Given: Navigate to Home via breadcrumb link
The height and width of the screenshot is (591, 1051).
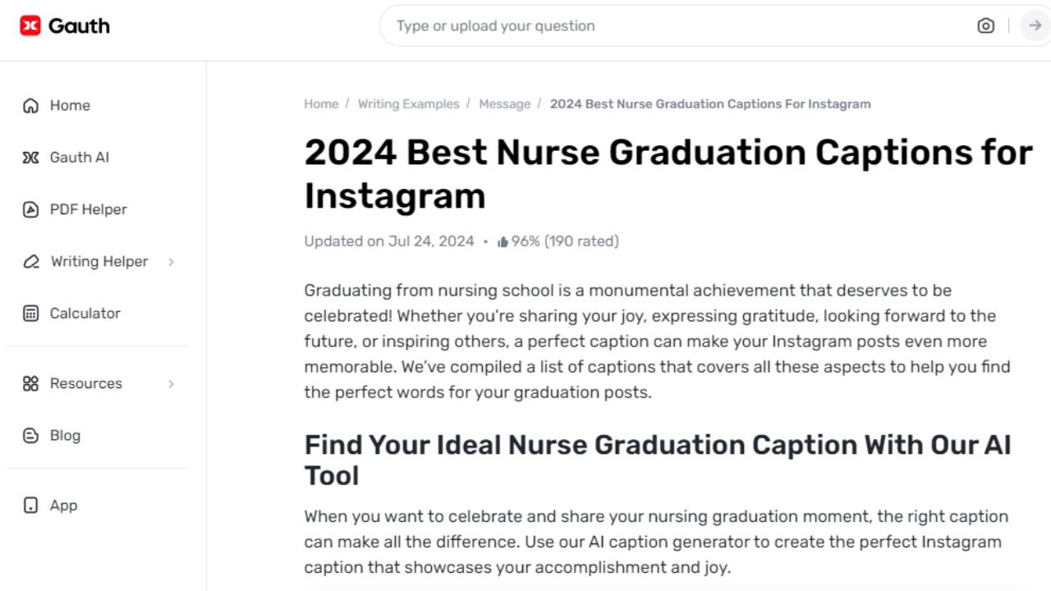Looking at the screenshot, I should pos(321,103).
